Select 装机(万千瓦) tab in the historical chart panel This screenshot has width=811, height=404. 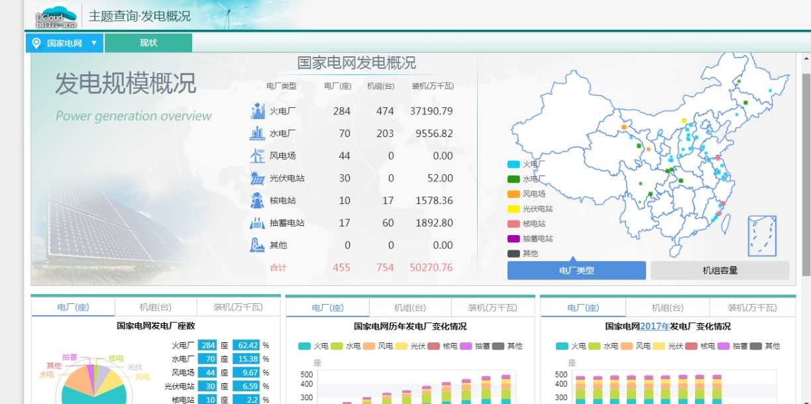492,307
